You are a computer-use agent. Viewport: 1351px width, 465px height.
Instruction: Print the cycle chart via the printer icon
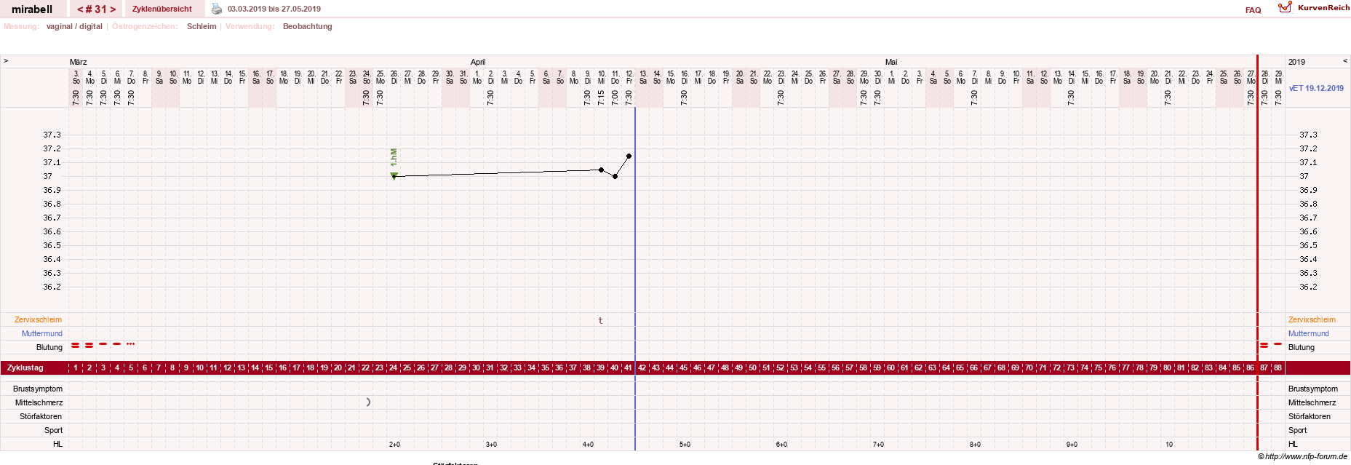(216, 9)
